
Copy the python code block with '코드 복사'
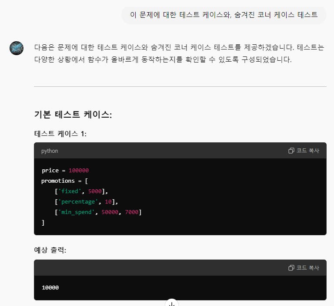coord(304,151)
